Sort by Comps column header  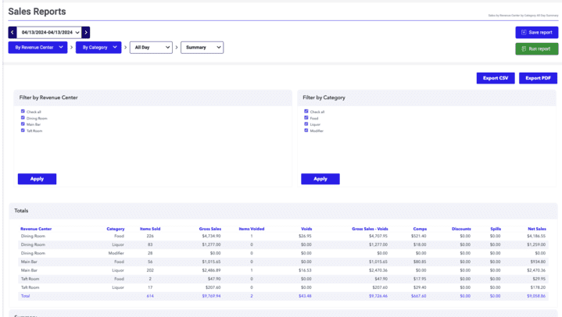(x=420, y=229)
